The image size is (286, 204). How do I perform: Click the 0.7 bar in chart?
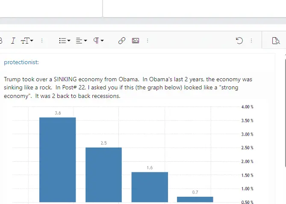click(x=195, y=199)
